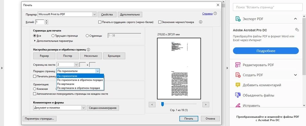Click the tools pane vertical scrollbar
The height and width of the screenshot is (126, 306).
click(x=304, y=47)
